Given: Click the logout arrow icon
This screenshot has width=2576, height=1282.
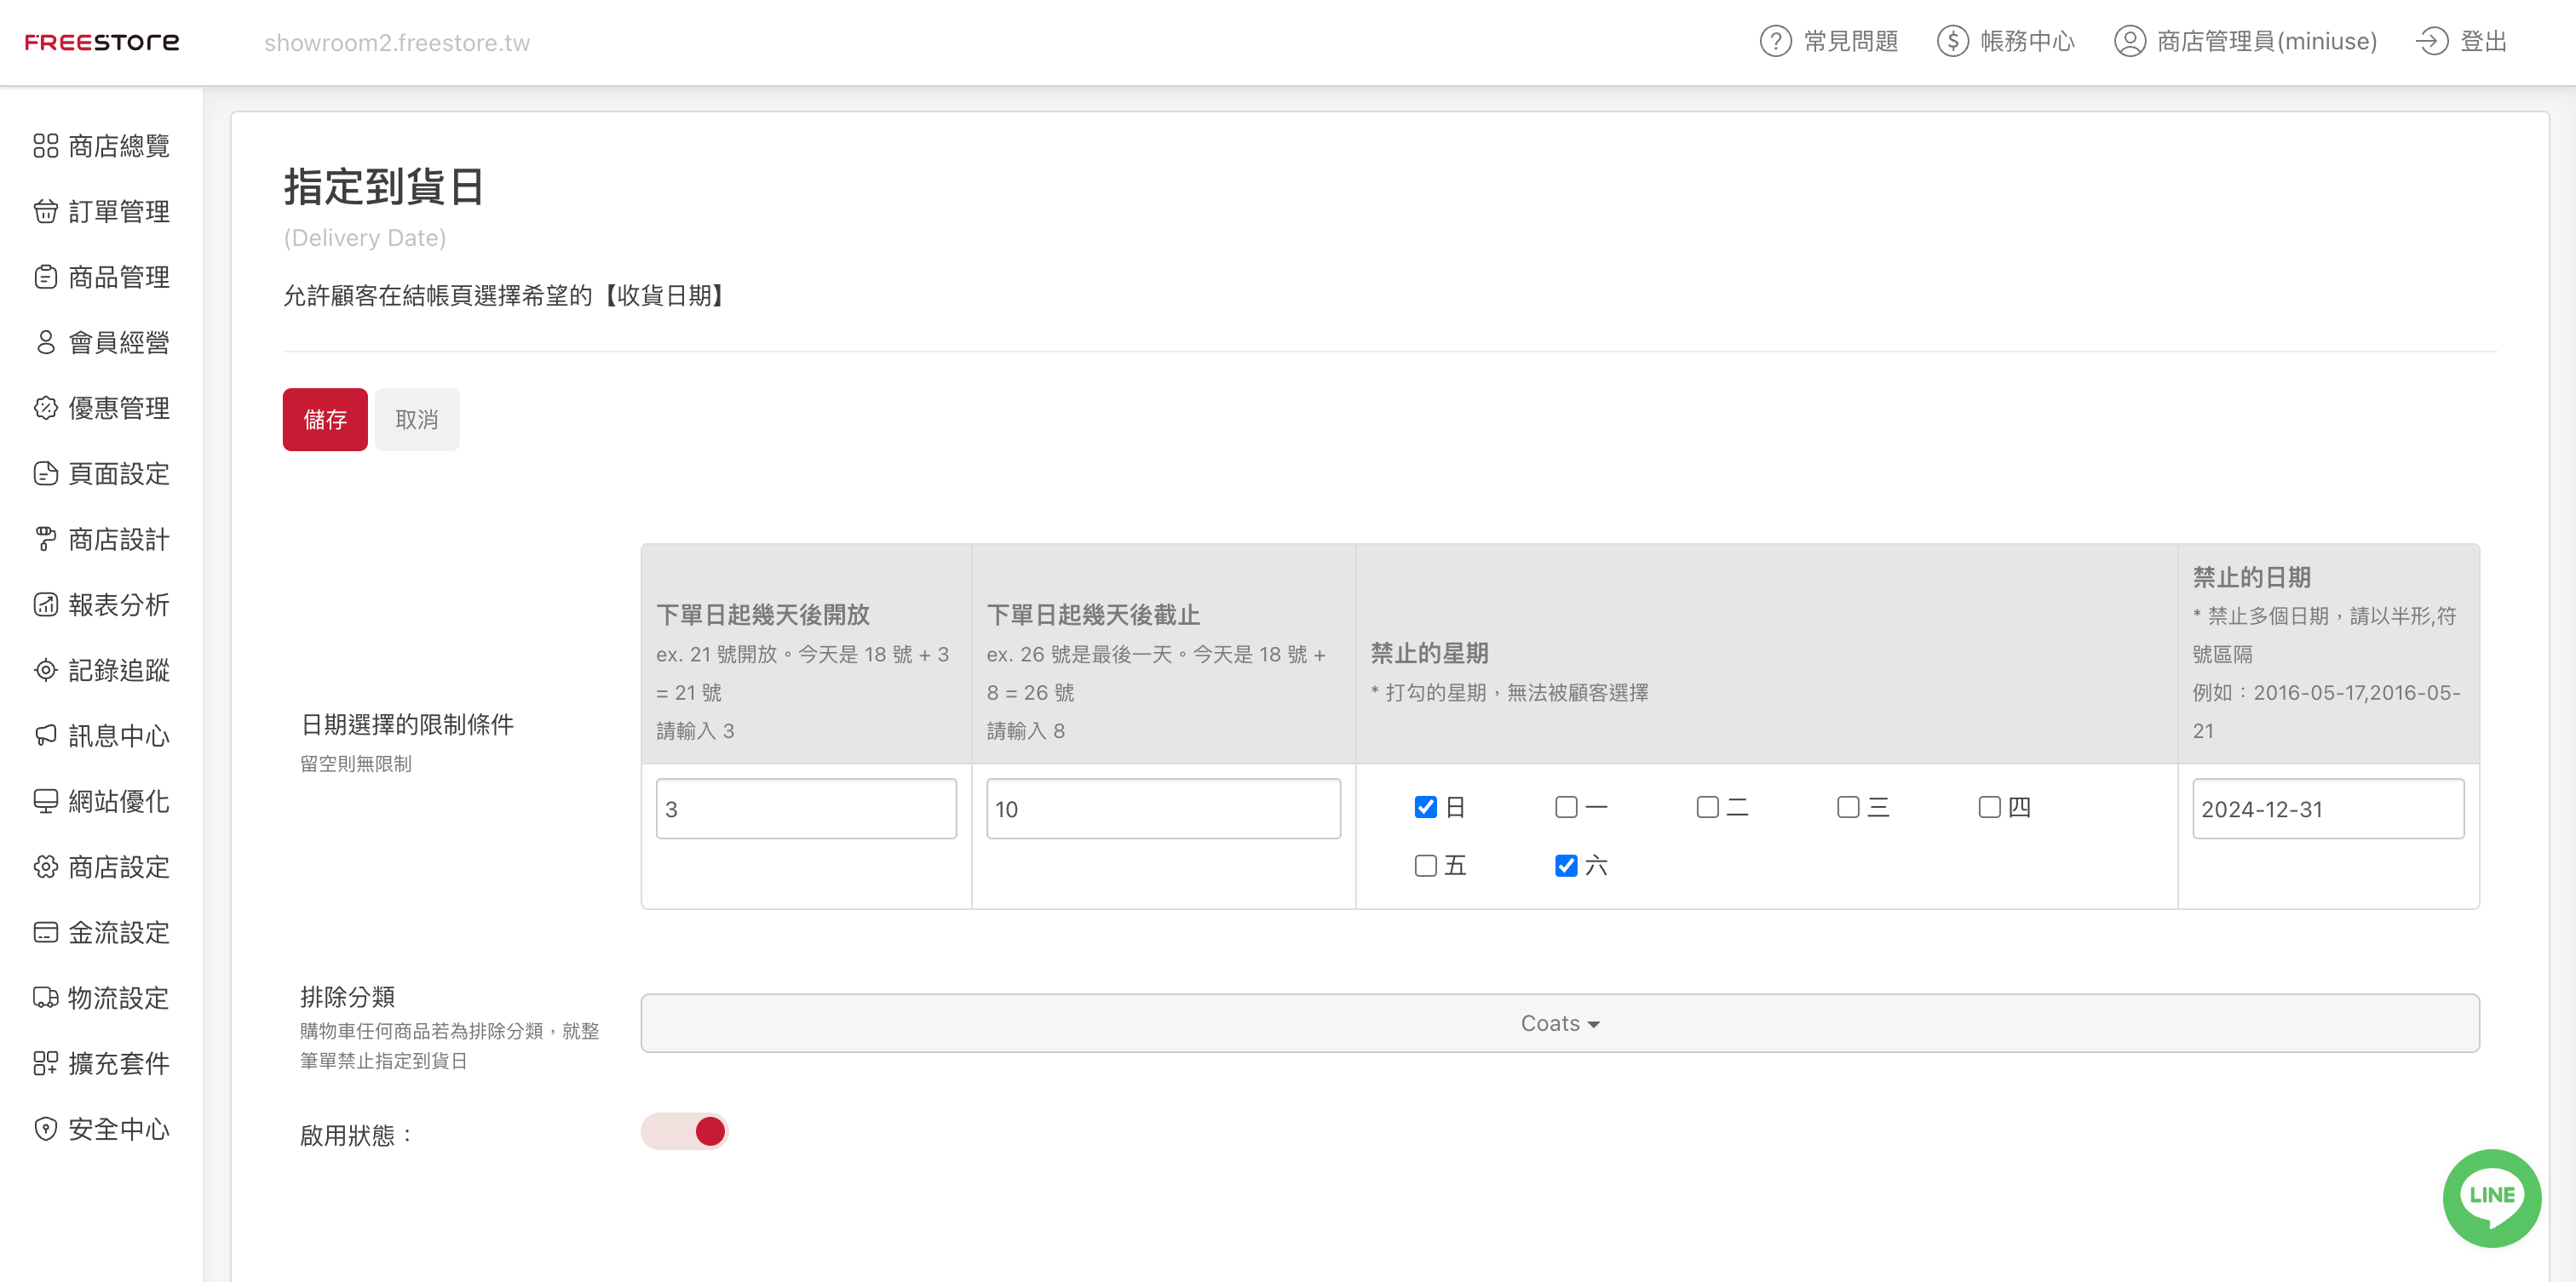Looking at the screenshot, I should coord(2431,42).
